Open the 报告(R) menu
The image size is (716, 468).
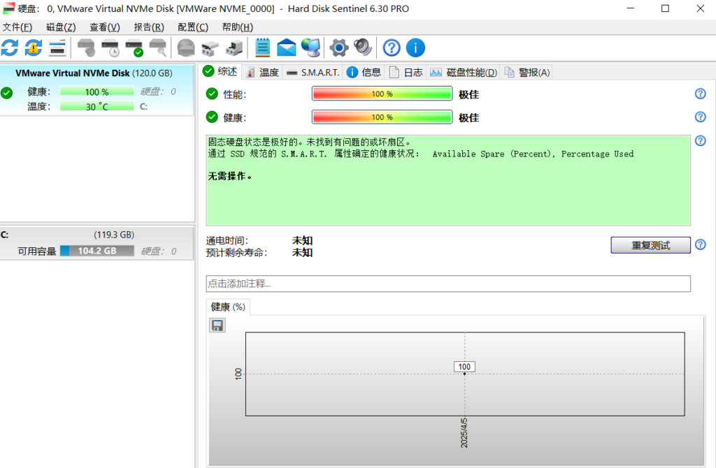(x=149, y=27)
